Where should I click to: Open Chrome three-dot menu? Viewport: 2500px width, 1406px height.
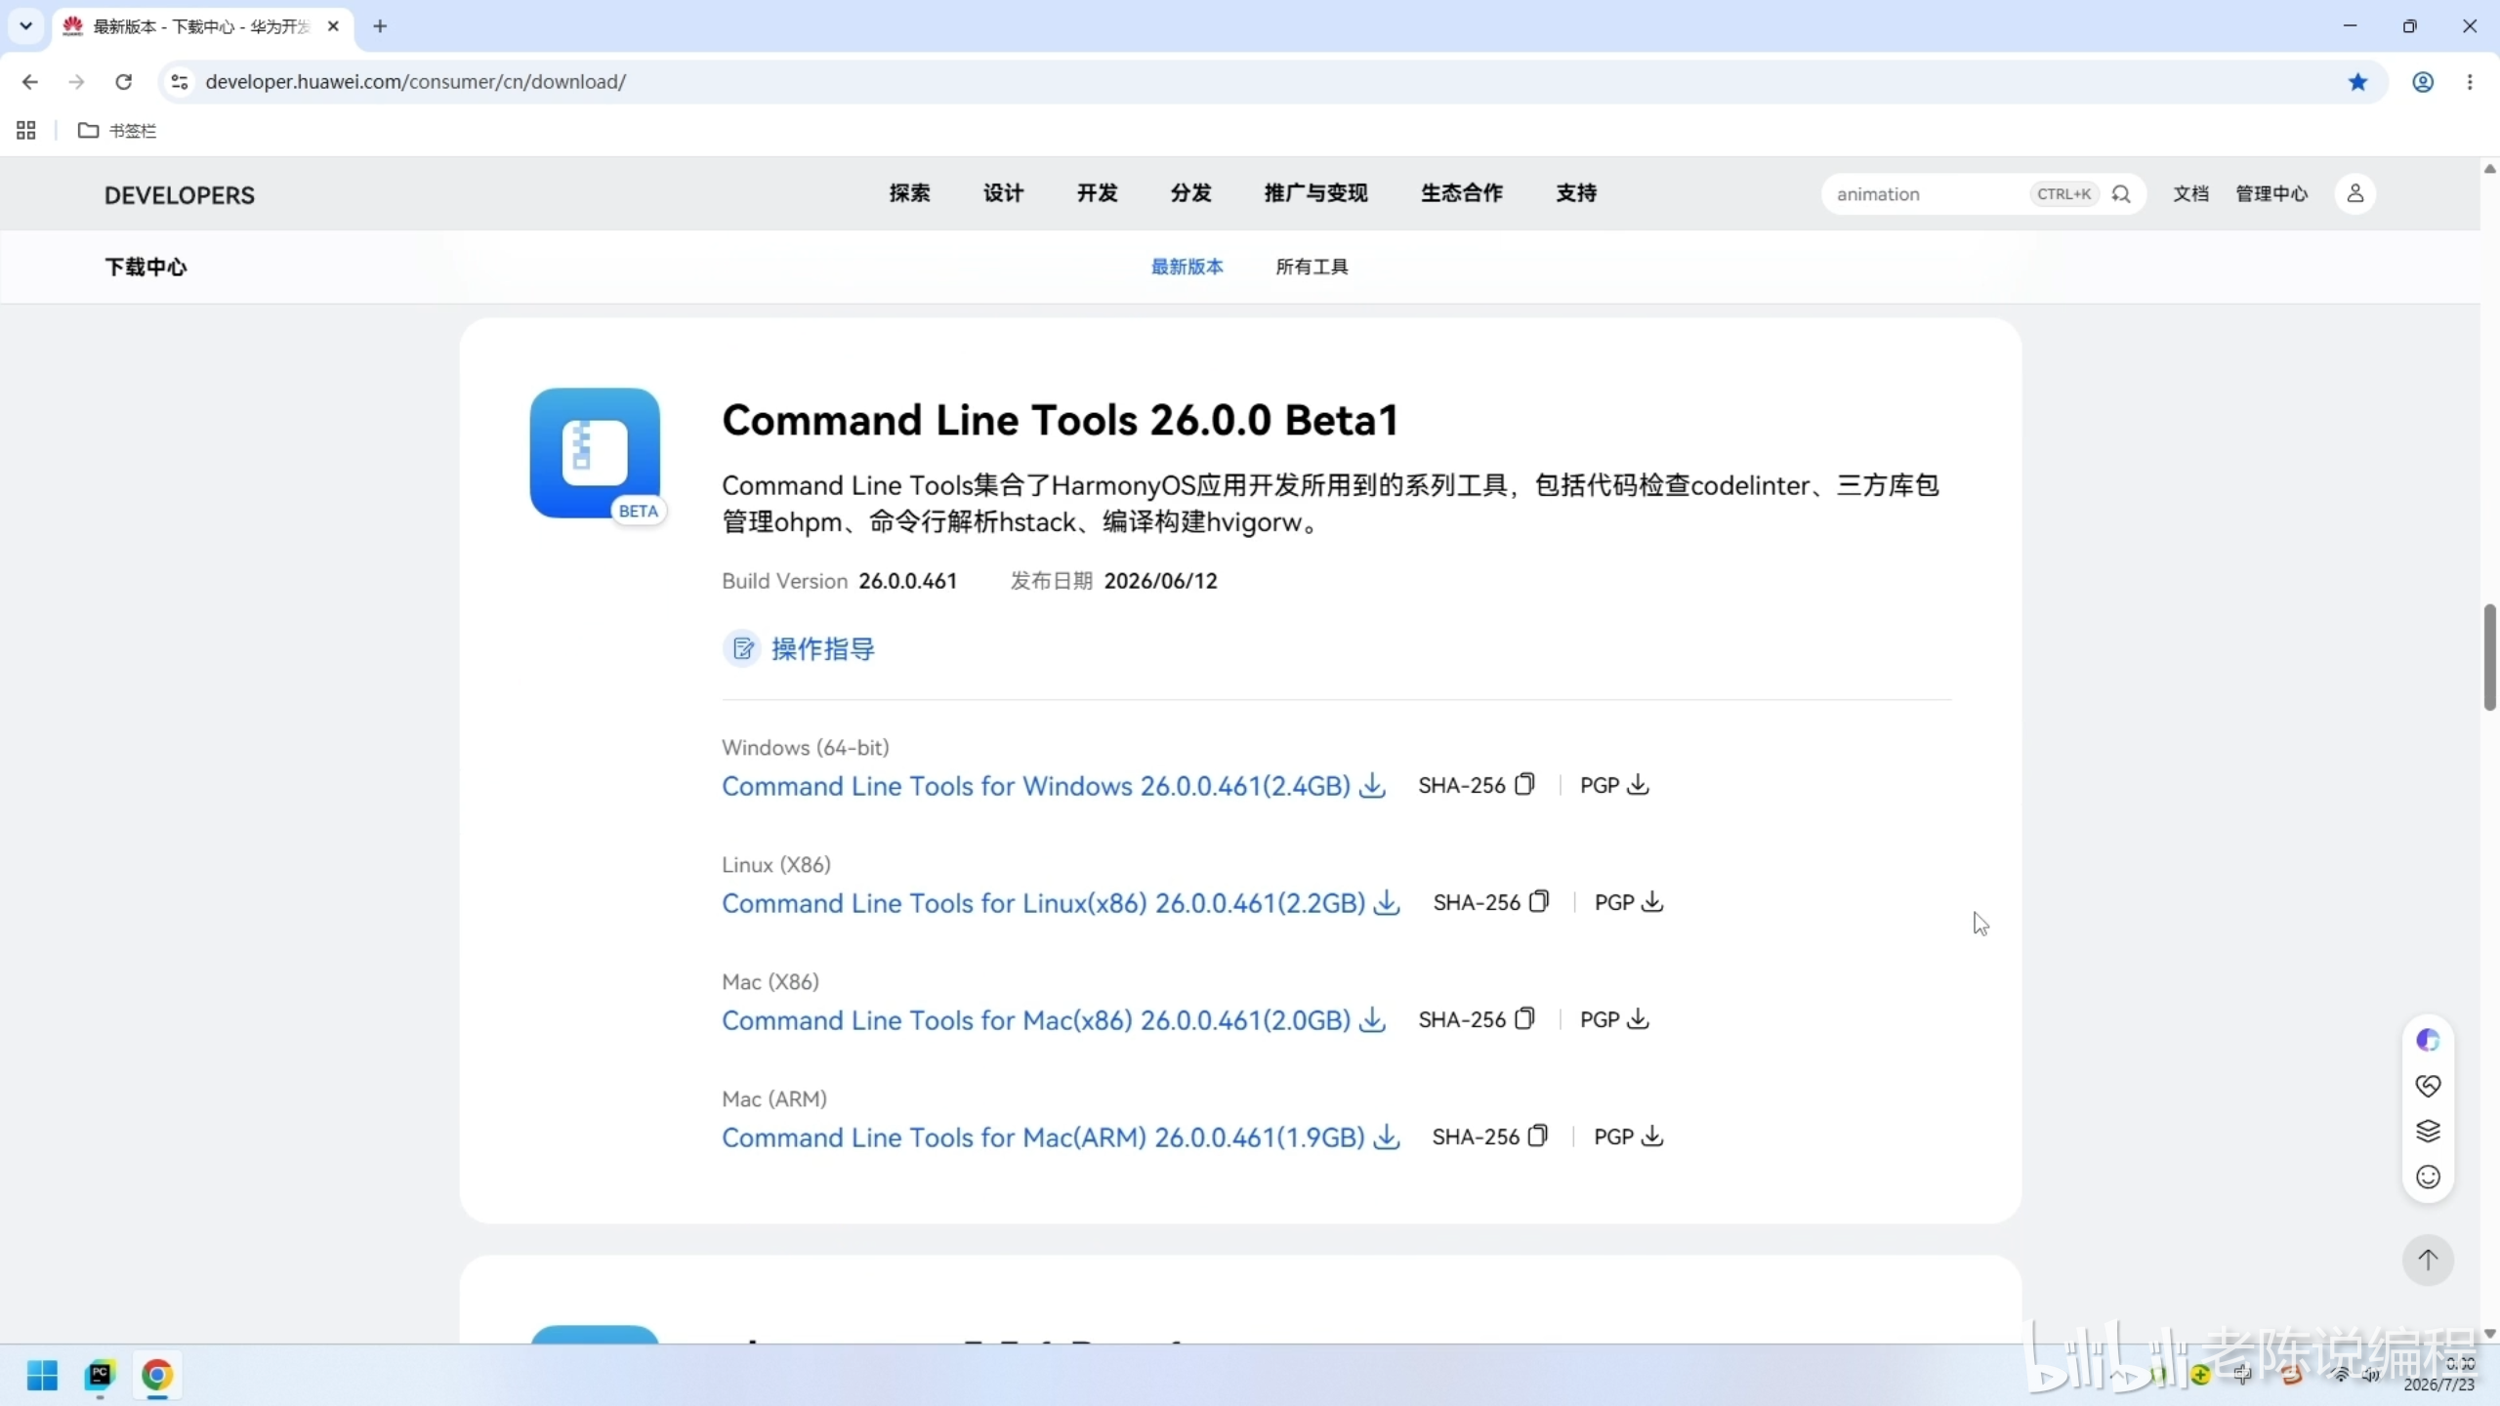coord(2470,82)
